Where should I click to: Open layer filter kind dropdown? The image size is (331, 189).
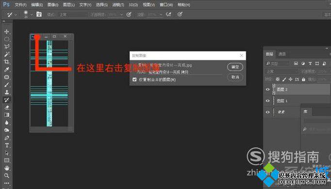(x=277, y=64)
